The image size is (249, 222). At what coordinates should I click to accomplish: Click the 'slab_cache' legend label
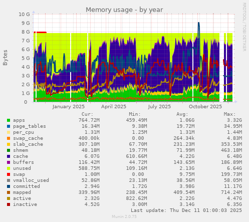(x=28, y=144)
